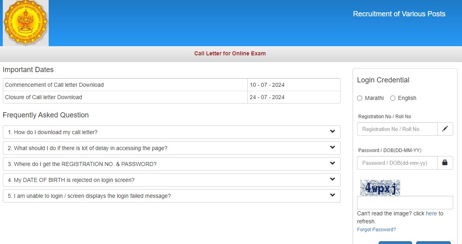Screen dimensions: 462x244
Task: Click the Maharashtra government emblem logo
Action: click(x=26, y=23)
